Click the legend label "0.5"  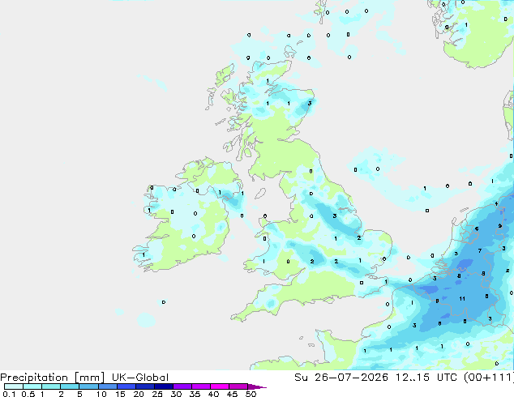28,394
